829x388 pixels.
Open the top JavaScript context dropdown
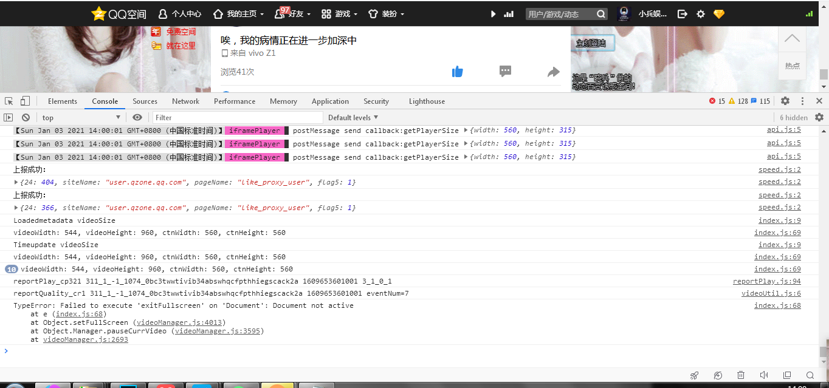tap(81, 117)
